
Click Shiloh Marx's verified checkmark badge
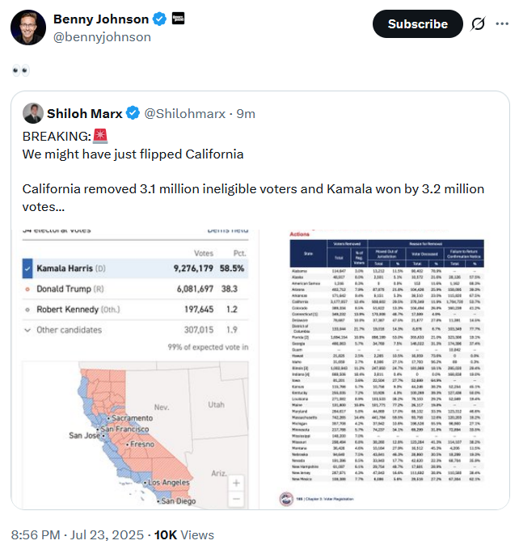133,113
